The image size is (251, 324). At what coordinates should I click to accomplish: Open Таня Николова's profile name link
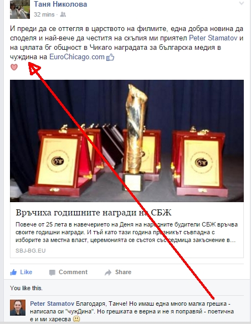tap(60, 4)
